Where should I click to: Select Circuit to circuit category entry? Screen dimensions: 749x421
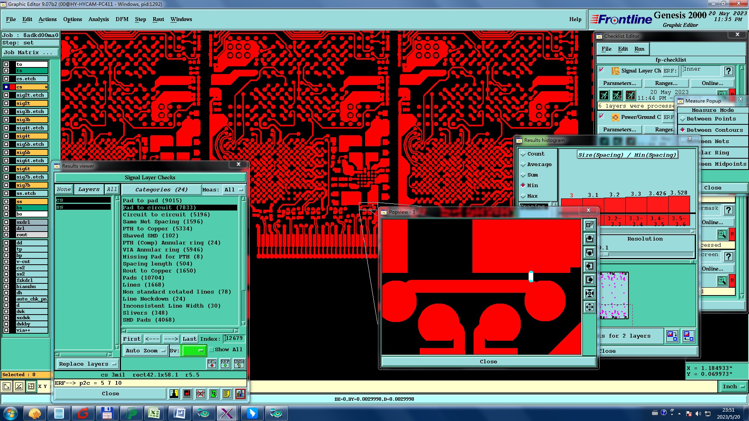[166, 214]
